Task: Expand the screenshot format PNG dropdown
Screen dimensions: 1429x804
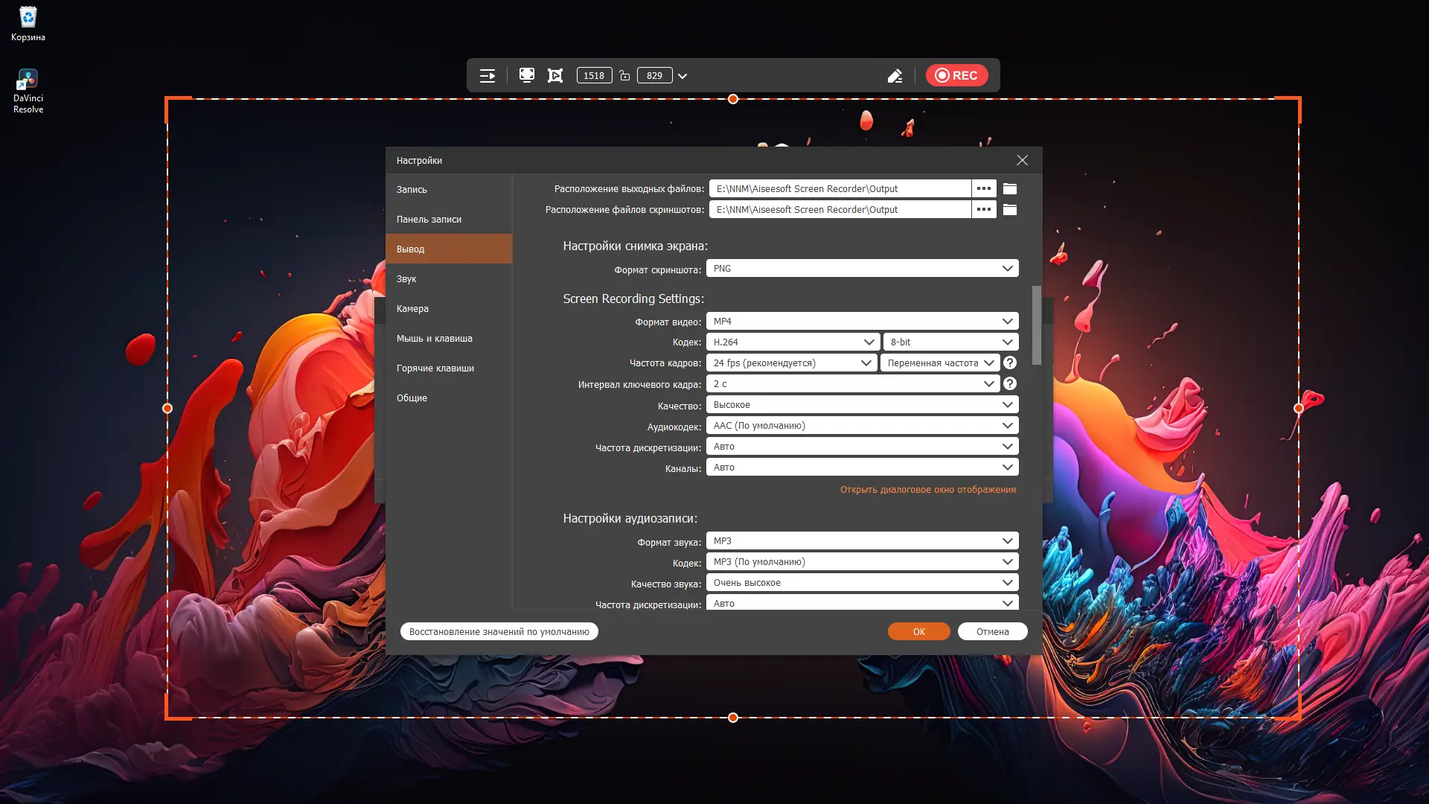Action: [862, 268]
